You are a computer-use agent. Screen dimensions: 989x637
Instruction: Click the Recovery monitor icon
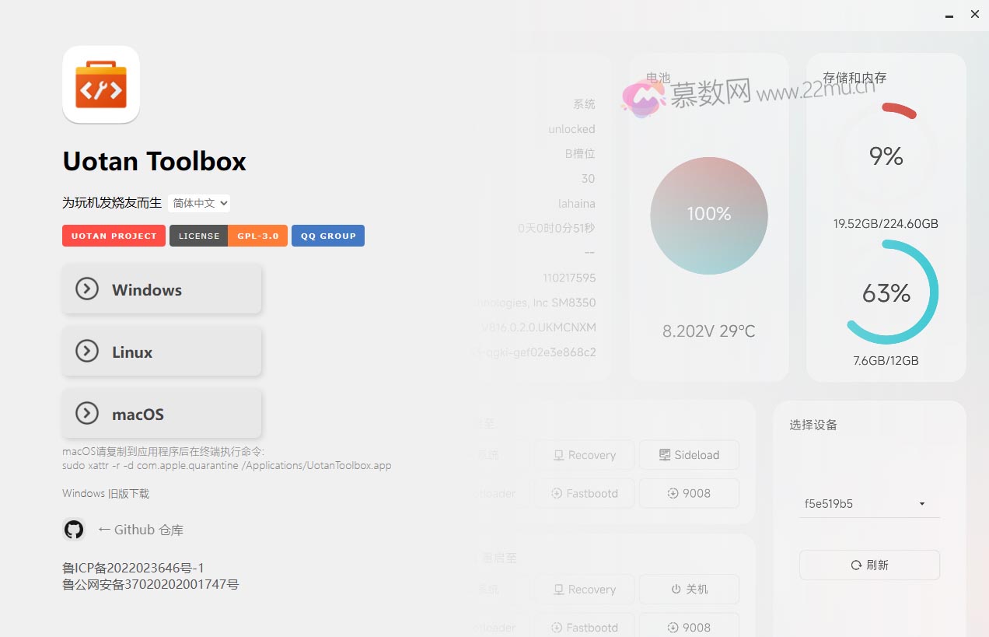pos(558,454)
